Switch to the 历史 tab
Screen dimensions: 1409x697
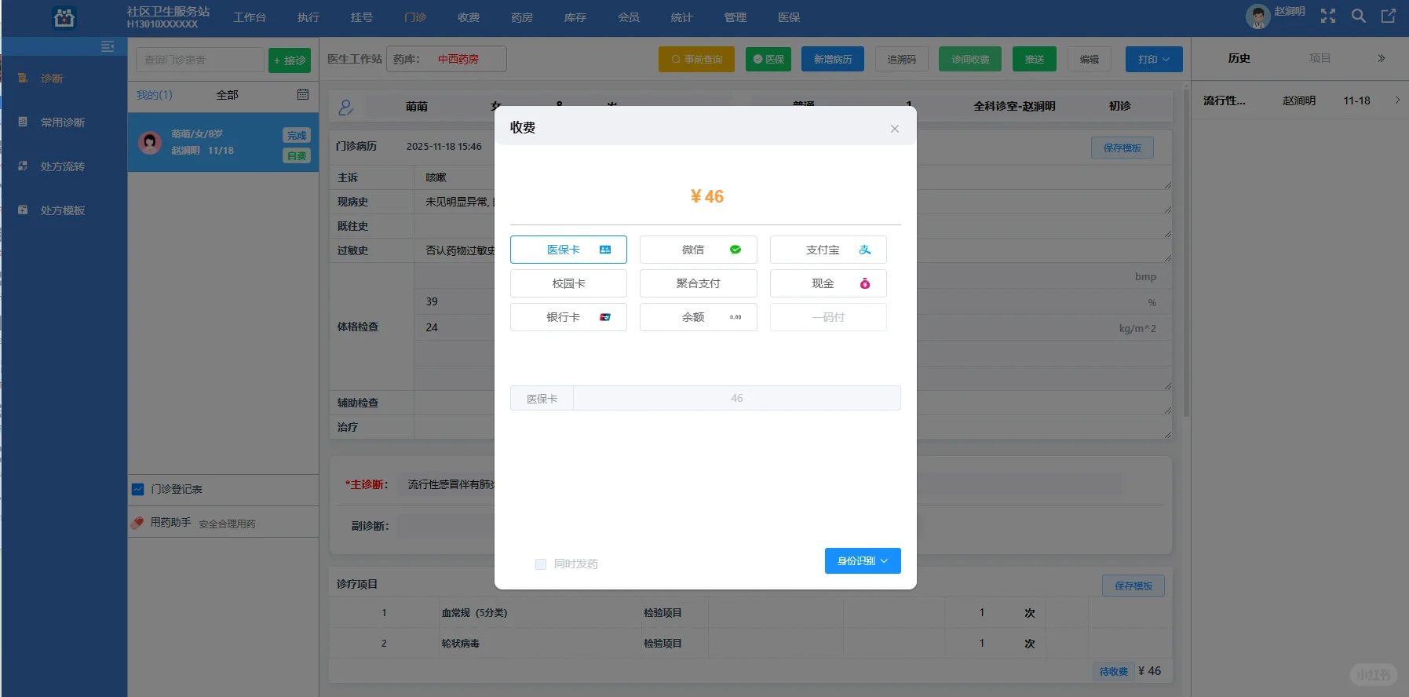click(x=1239, y=58)
